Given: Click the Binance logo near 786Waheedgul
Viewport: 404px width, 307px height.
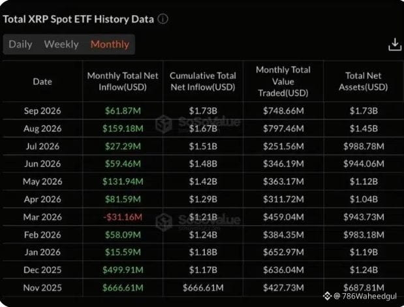Looking at the screenshot, I should pos(327,296).
